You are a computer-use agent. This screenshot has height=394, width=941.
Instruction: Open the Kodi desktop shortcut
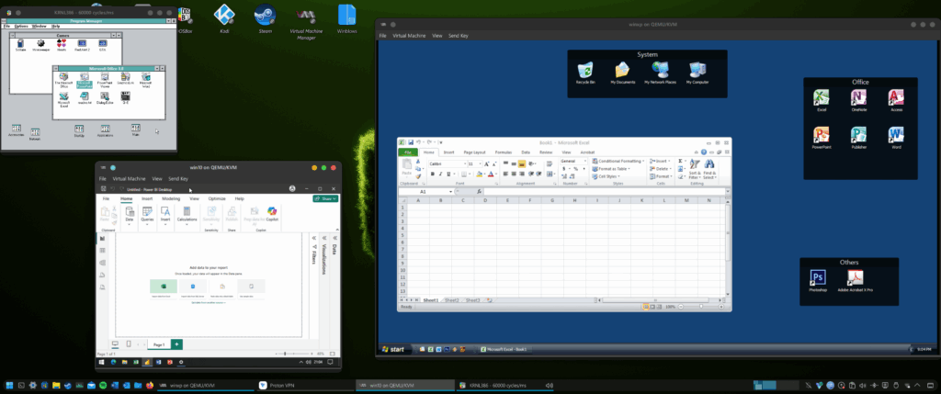pyautogui.click(x=224, y=18)
